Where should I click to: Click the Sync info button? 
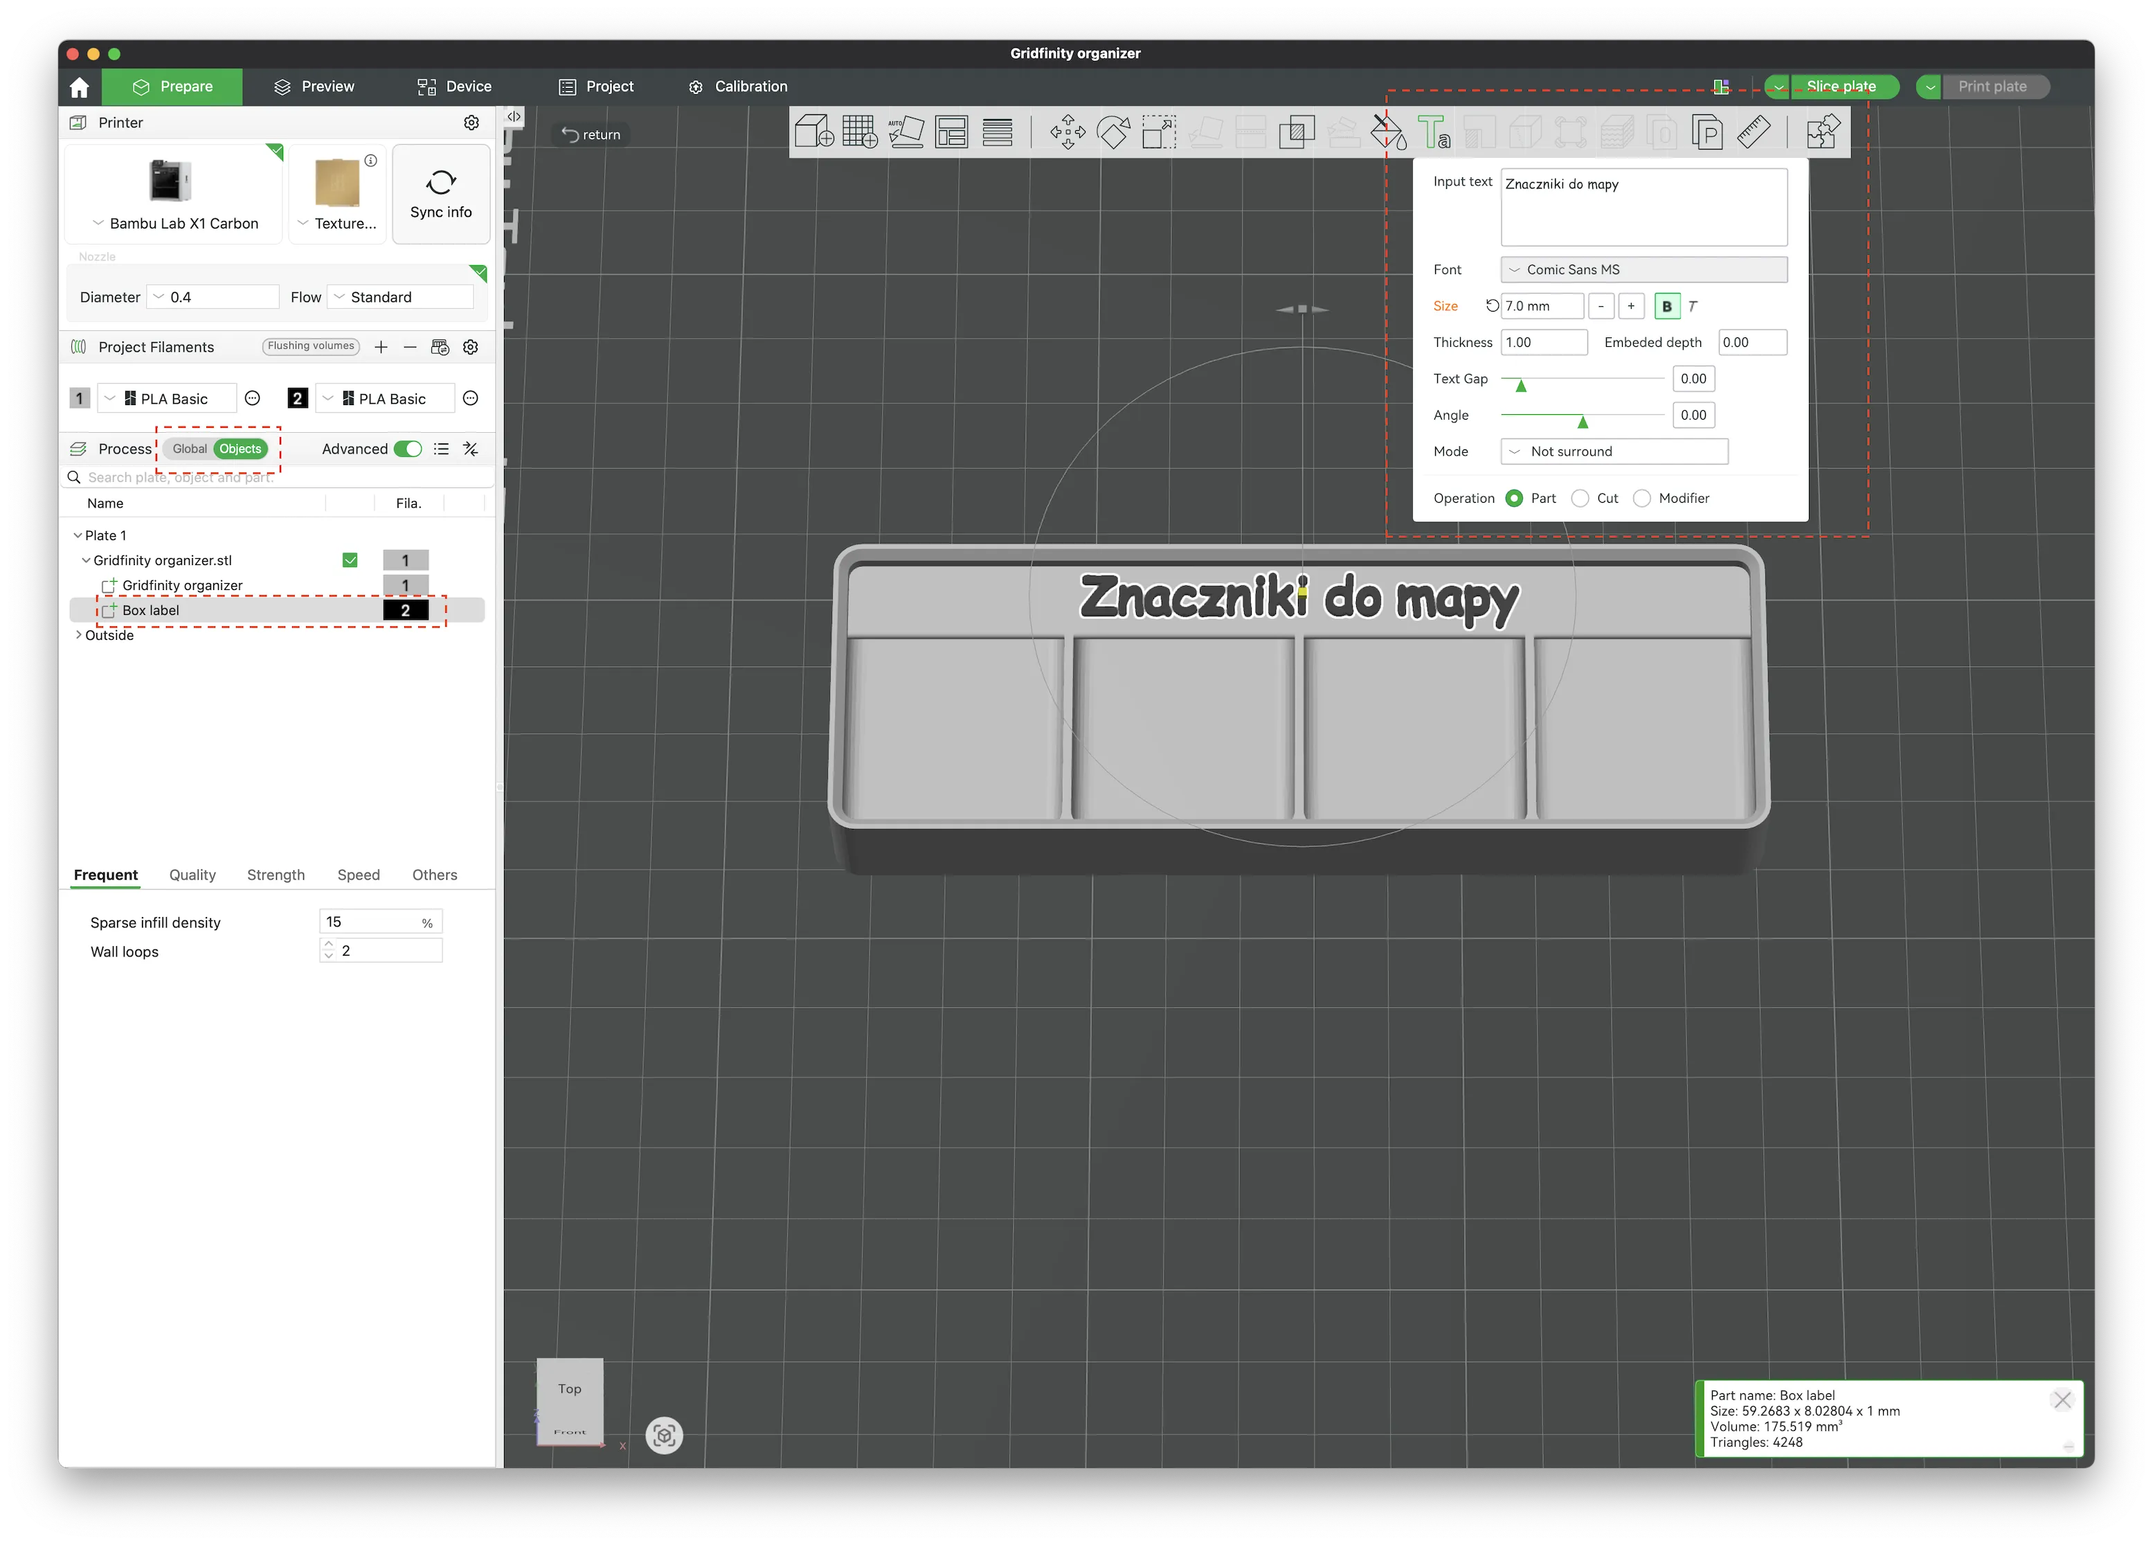tap(440, 195)
